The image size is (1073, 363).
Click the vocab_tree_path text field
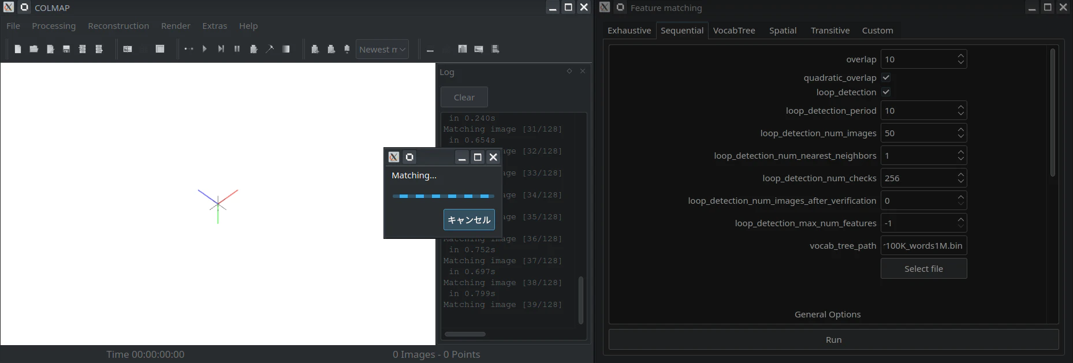pyautogui.click(x=923, y=245)
